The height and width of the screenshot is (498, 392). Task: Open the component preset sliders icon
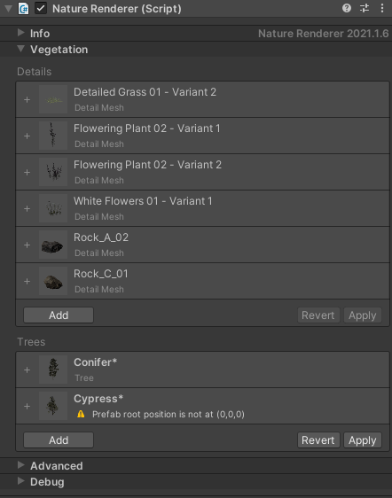tap(365, 8)
